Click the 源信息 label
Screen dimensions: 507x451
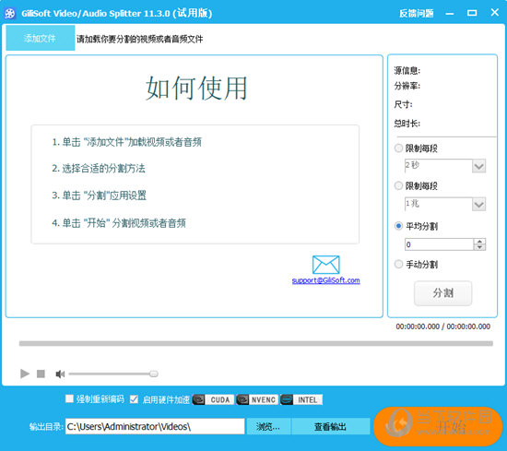tap(407, 70)
